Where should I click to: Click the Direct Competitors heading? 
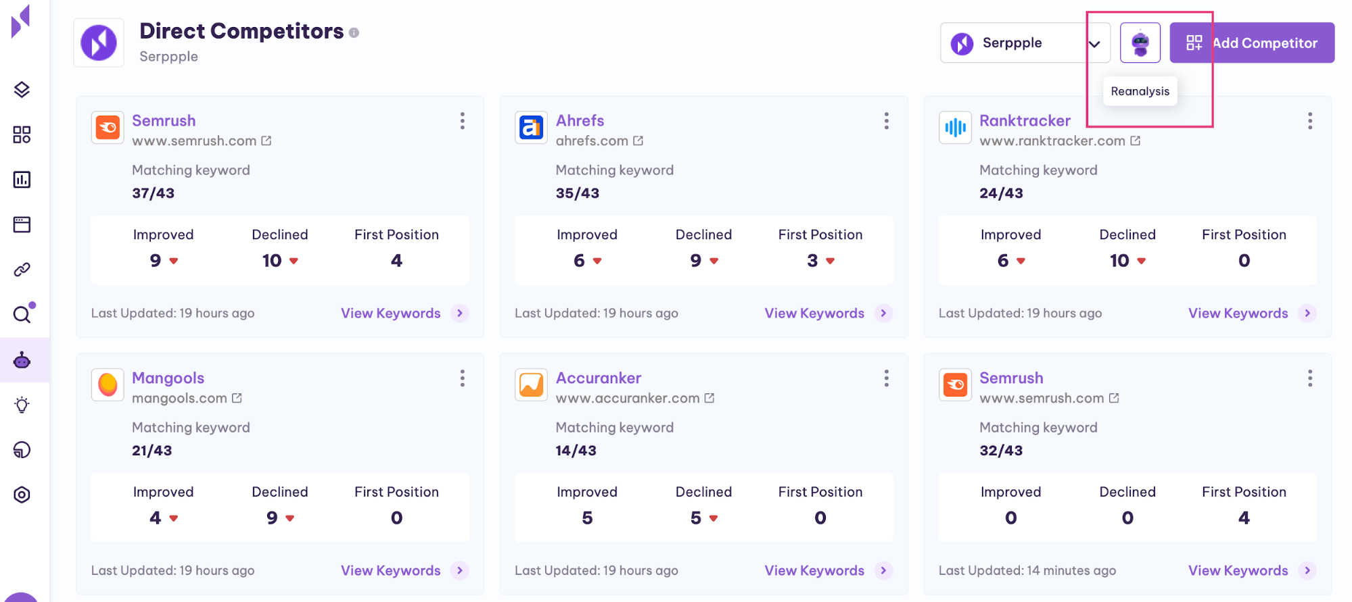pyautogui.click(x=241, y=31)
